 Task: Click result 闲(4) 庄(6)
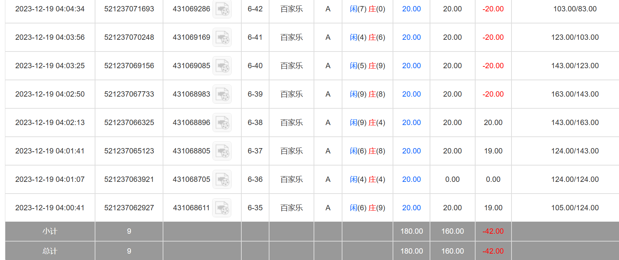(x=367, y=37)
